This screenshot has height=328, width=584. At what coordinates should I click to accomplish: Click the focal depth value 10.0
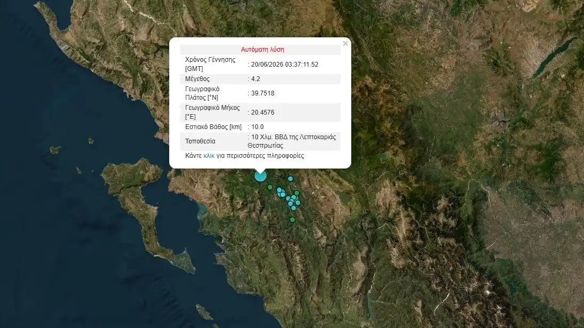pos(257,127)
